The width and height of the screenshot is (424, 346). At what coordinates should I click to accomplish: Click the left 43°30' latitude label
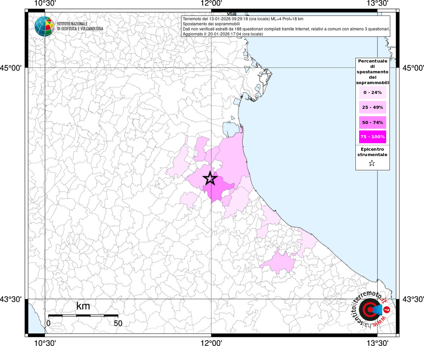11,299
